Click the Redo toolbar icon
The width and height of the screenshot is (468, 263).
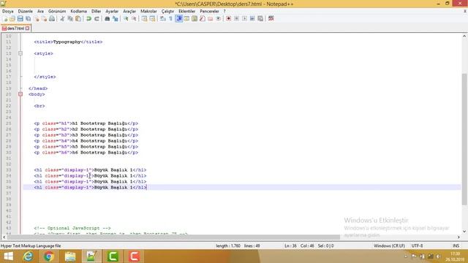tap(97, 19)
